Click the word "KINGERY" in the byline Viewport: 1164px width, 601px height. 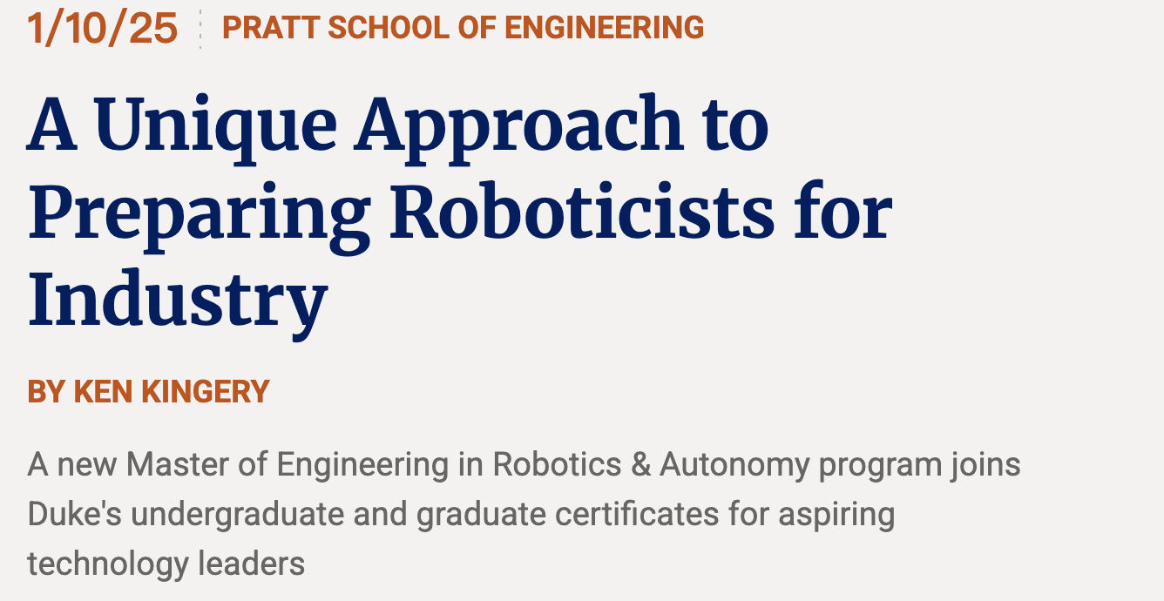206,391
